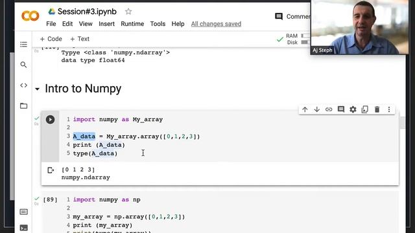Screen dimensions: 415x233
Task: Open the search sidebar panel
Action: pos(23,65)
